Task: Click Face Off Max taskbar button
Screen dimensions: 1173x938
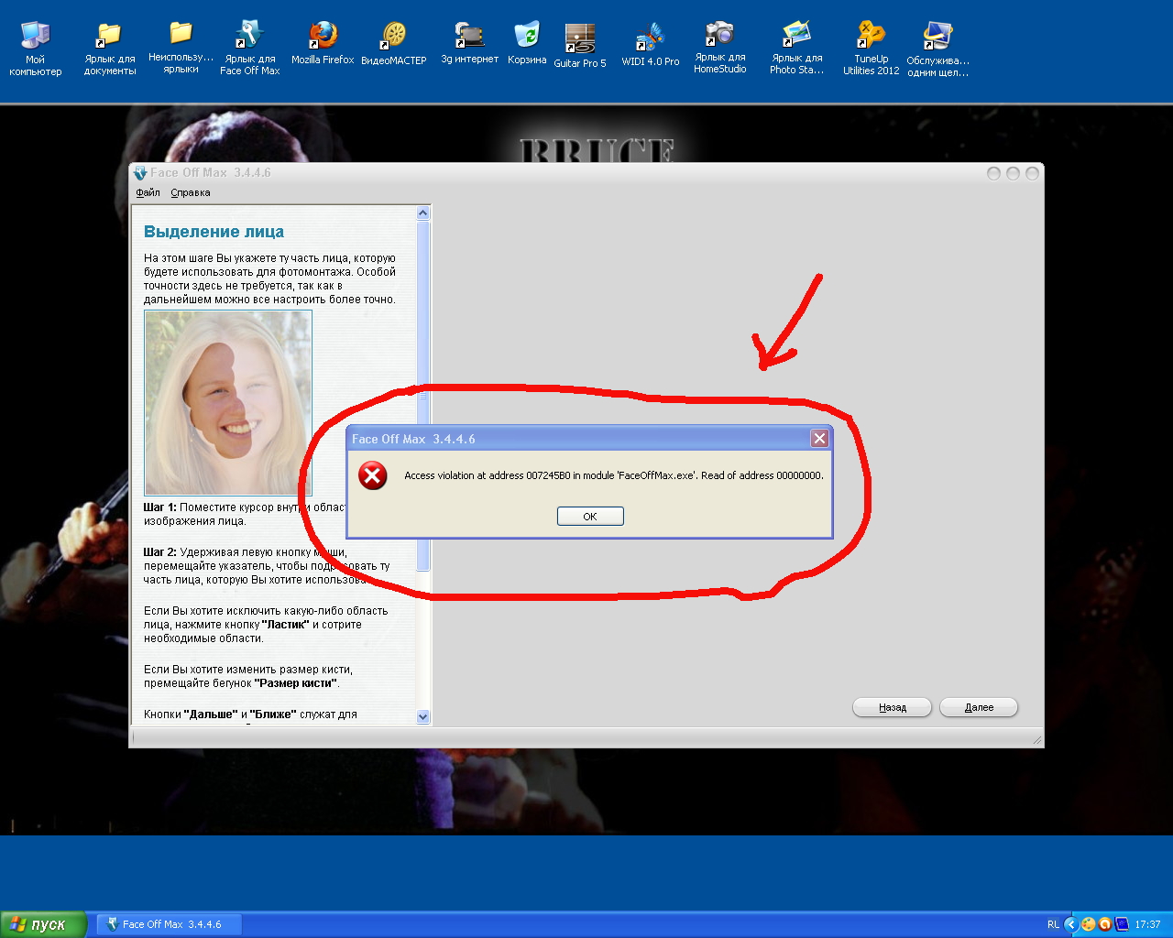Action: click(x=170, y=924)
